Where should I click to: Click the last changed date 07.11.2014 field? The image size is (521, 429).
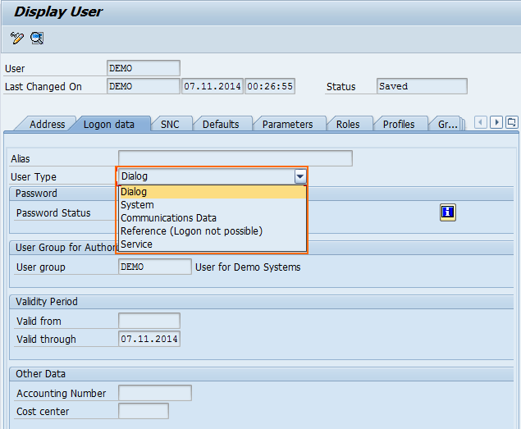coord(213,86)
